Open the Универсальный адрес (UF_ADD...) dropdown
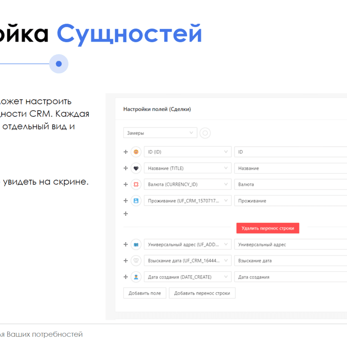 coord(188,244)
